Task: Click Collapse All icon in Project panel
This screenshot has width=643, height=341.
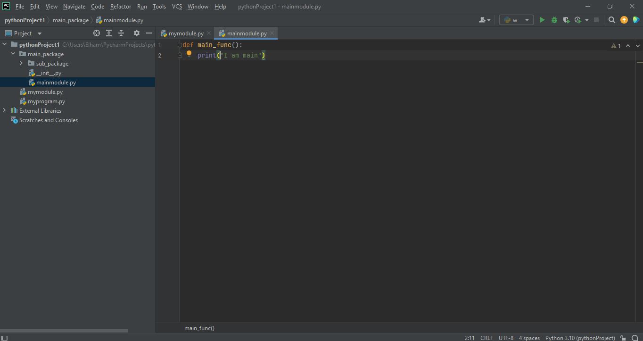Action: (x=121, y=33)
